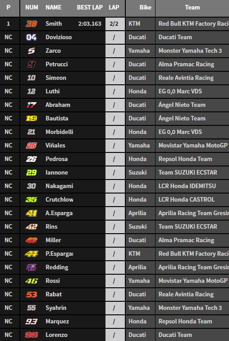The width and height of the screenshot is (229, 341).
Task: Click Lorenzo's red number 99 icon
Action: click(x=32, y=335)
